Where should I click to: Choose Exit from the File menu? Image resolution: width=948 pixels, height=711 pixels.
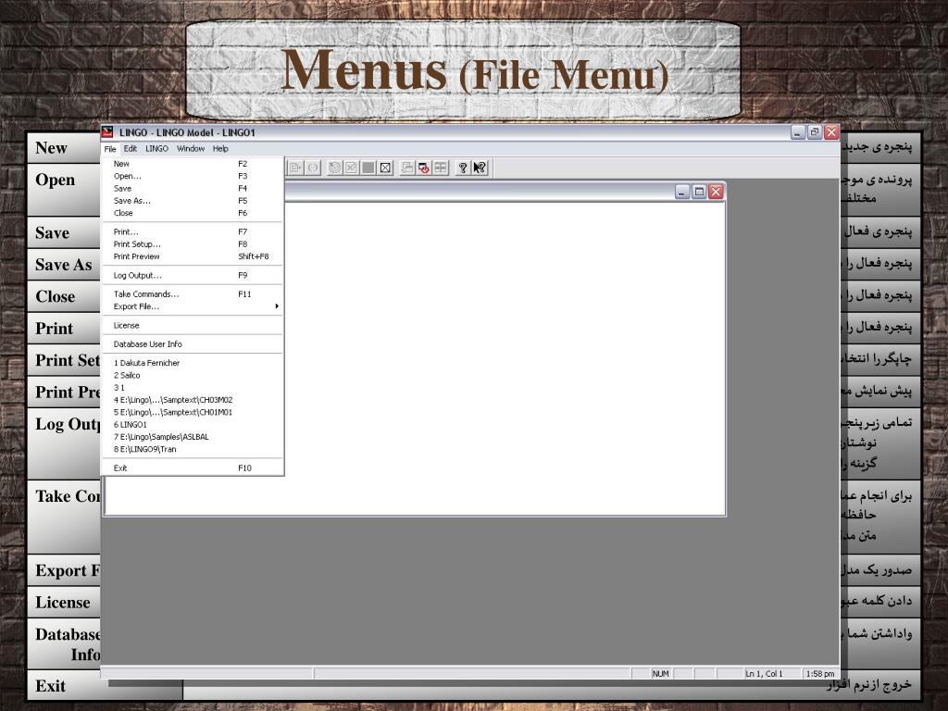[x=193, y=468]
